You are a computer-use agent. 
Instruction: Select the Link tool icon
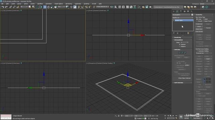[10, 7]
